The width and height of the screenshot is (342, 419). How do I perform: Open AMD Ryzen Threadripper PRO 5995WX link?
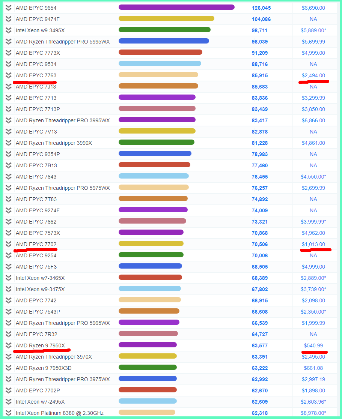pos(63,42)
